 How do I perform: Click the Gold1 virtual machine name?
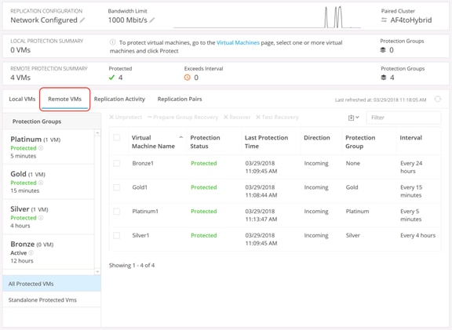[140, 187]
